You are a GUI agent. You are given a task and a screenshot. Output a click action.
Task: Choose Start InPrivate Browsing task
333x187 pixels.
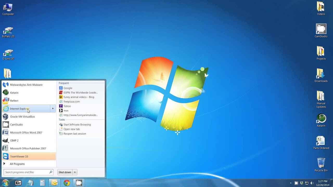click(x=81, y=125)
